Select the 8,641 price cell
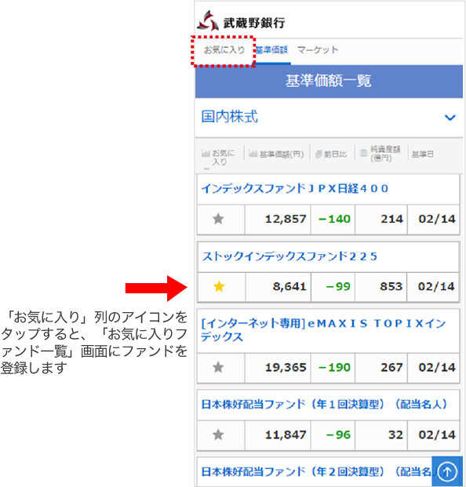The height and width of the screenshot is (487, 466). (x=278, y=287)
